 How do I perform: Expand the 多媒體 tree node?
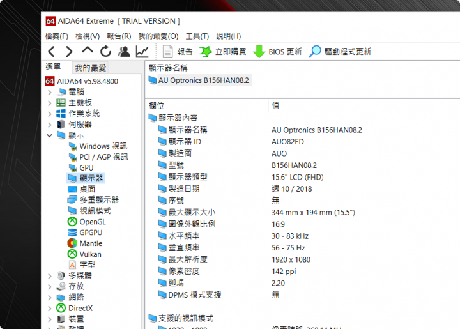coord(50,276)
